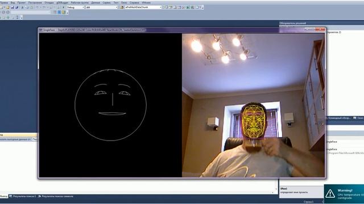Expand the third toolbar row overflow arrow
This screenshot has width=364, height=204.
22,18
